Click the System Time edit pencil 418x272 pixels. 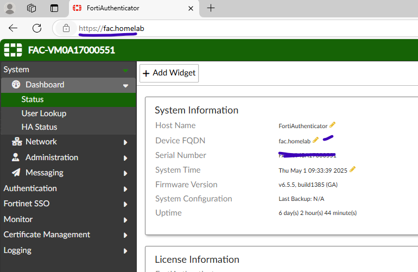pos(352,169)
